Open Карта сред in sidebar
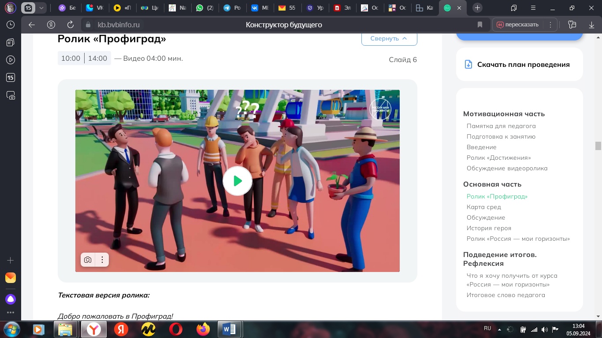The height and width of the screenshot is (338, 602). (484, 207)
